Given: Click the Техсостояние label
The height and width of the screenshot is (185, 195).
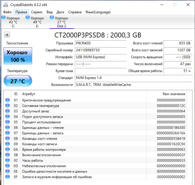Looking at the screenshot, I should (17, 43).
